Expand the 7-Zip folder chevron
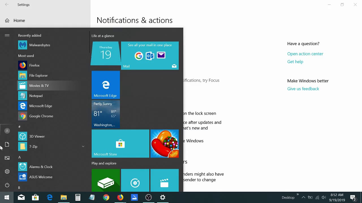The height and width of the screenshot is (203, 362). pyautogui.click(x=83, y=147)
